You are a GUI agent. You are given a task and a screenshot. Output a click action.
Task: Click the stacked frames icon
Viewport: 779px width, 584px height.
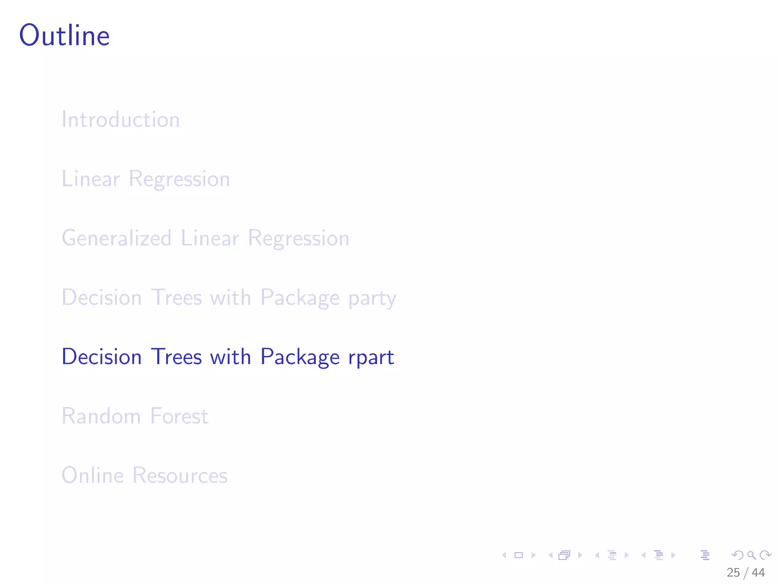(x=564, y=555)
